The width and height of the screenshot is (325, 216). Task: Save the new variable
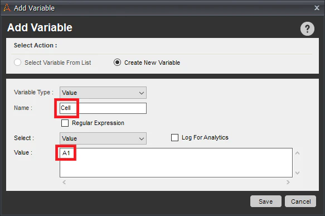[x=266, y=201]
